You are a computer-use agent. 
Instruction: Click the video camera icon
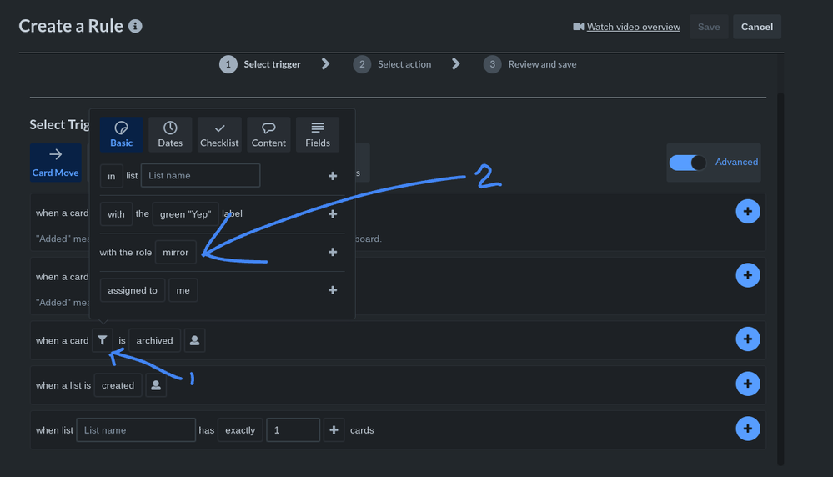(578, 27)
